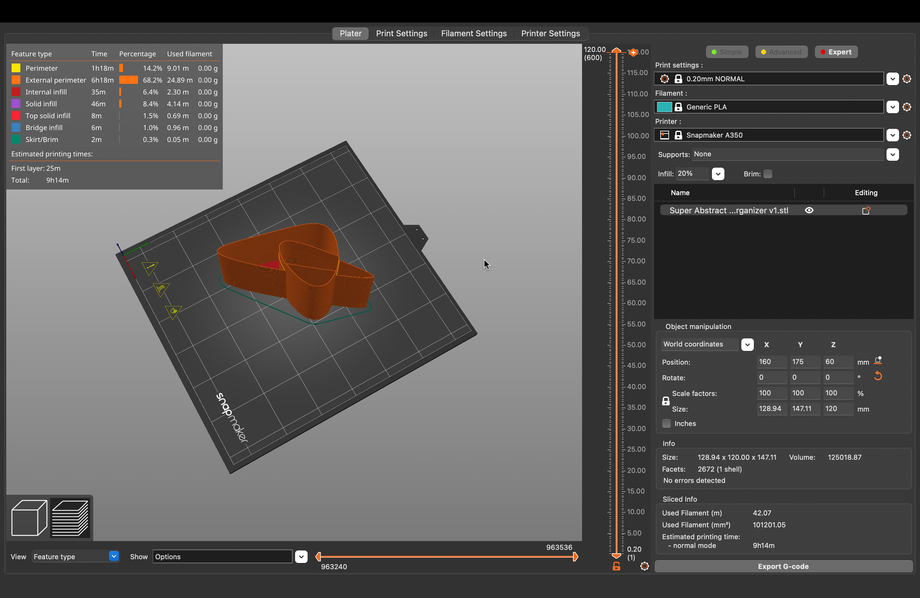This screenshot has width=920, height=598.
Task: Click the reset rotation arrow icon
Action: pos(878,376)
